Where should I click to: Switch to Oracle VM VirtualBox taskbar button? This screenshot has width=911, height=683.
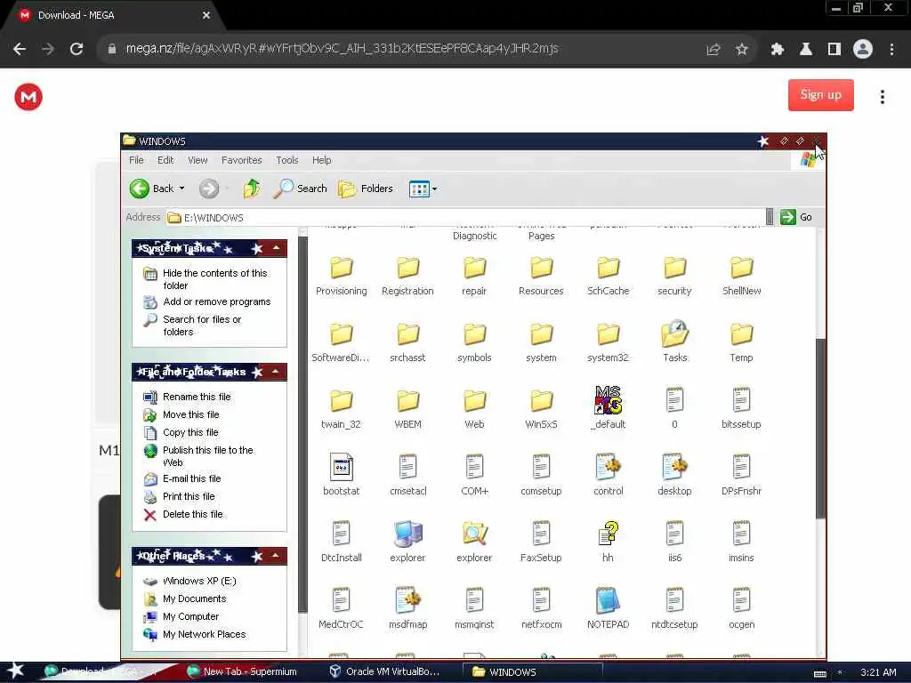(385, 671)
